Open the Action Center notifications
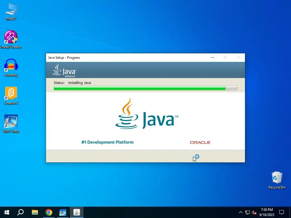This screenshot has height=218, width=291. pyautogui.click(x=282, y=212)
